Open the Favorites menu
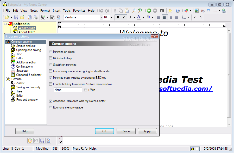The width and height of the screenshot is (234, 153). tap(79, 11)
